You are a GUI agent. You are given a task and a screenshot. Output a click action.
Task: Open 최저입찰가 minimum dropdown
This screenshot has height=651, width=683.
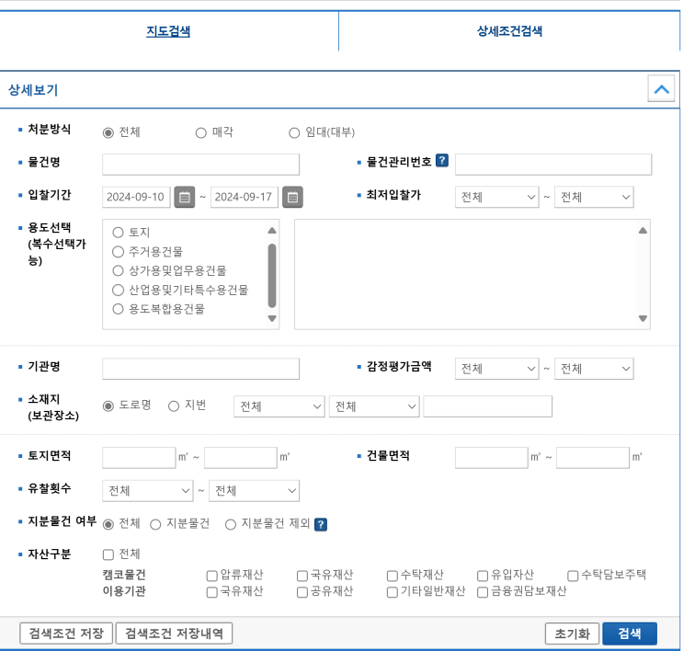point(496,197)
